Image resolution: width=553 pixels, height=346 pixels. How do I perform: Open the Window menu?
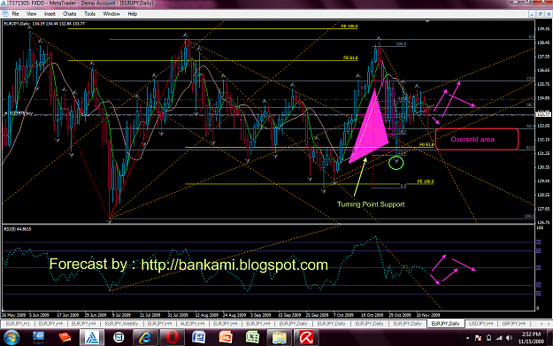point(111,14)
